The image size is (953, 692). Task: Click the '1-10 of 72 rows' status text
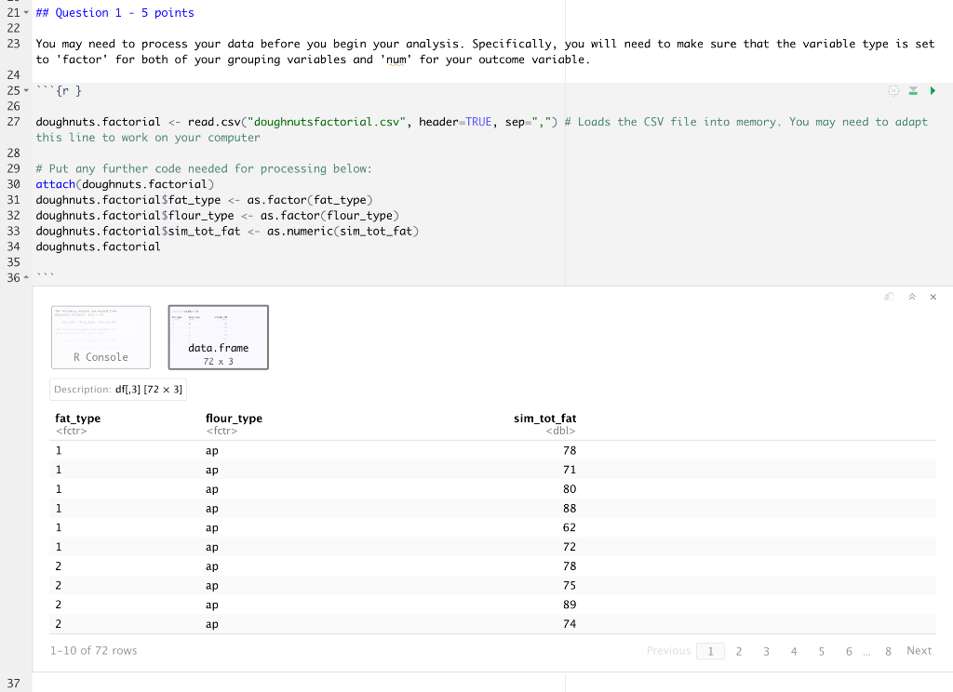[94, 651]
